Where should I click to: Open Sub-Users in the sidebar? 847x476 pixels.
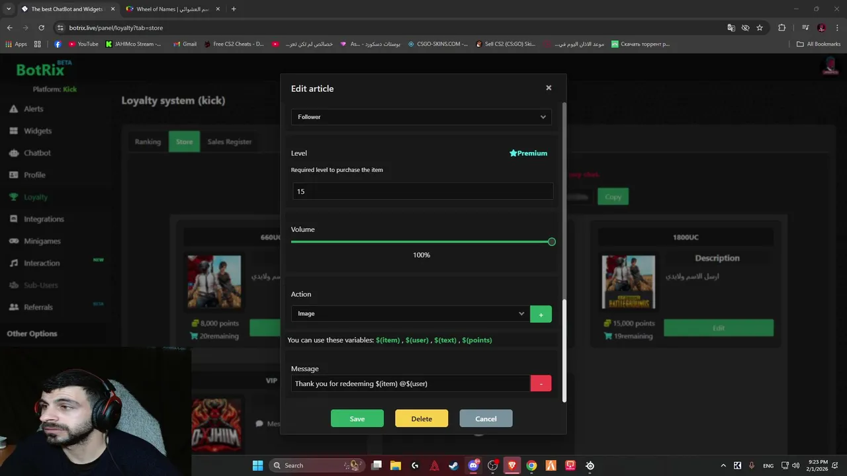tap(41, 285)
